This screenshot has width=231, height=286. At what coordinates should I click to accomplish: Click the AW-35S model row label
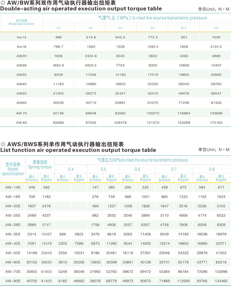pyautogui.click(x=13, y=234)
